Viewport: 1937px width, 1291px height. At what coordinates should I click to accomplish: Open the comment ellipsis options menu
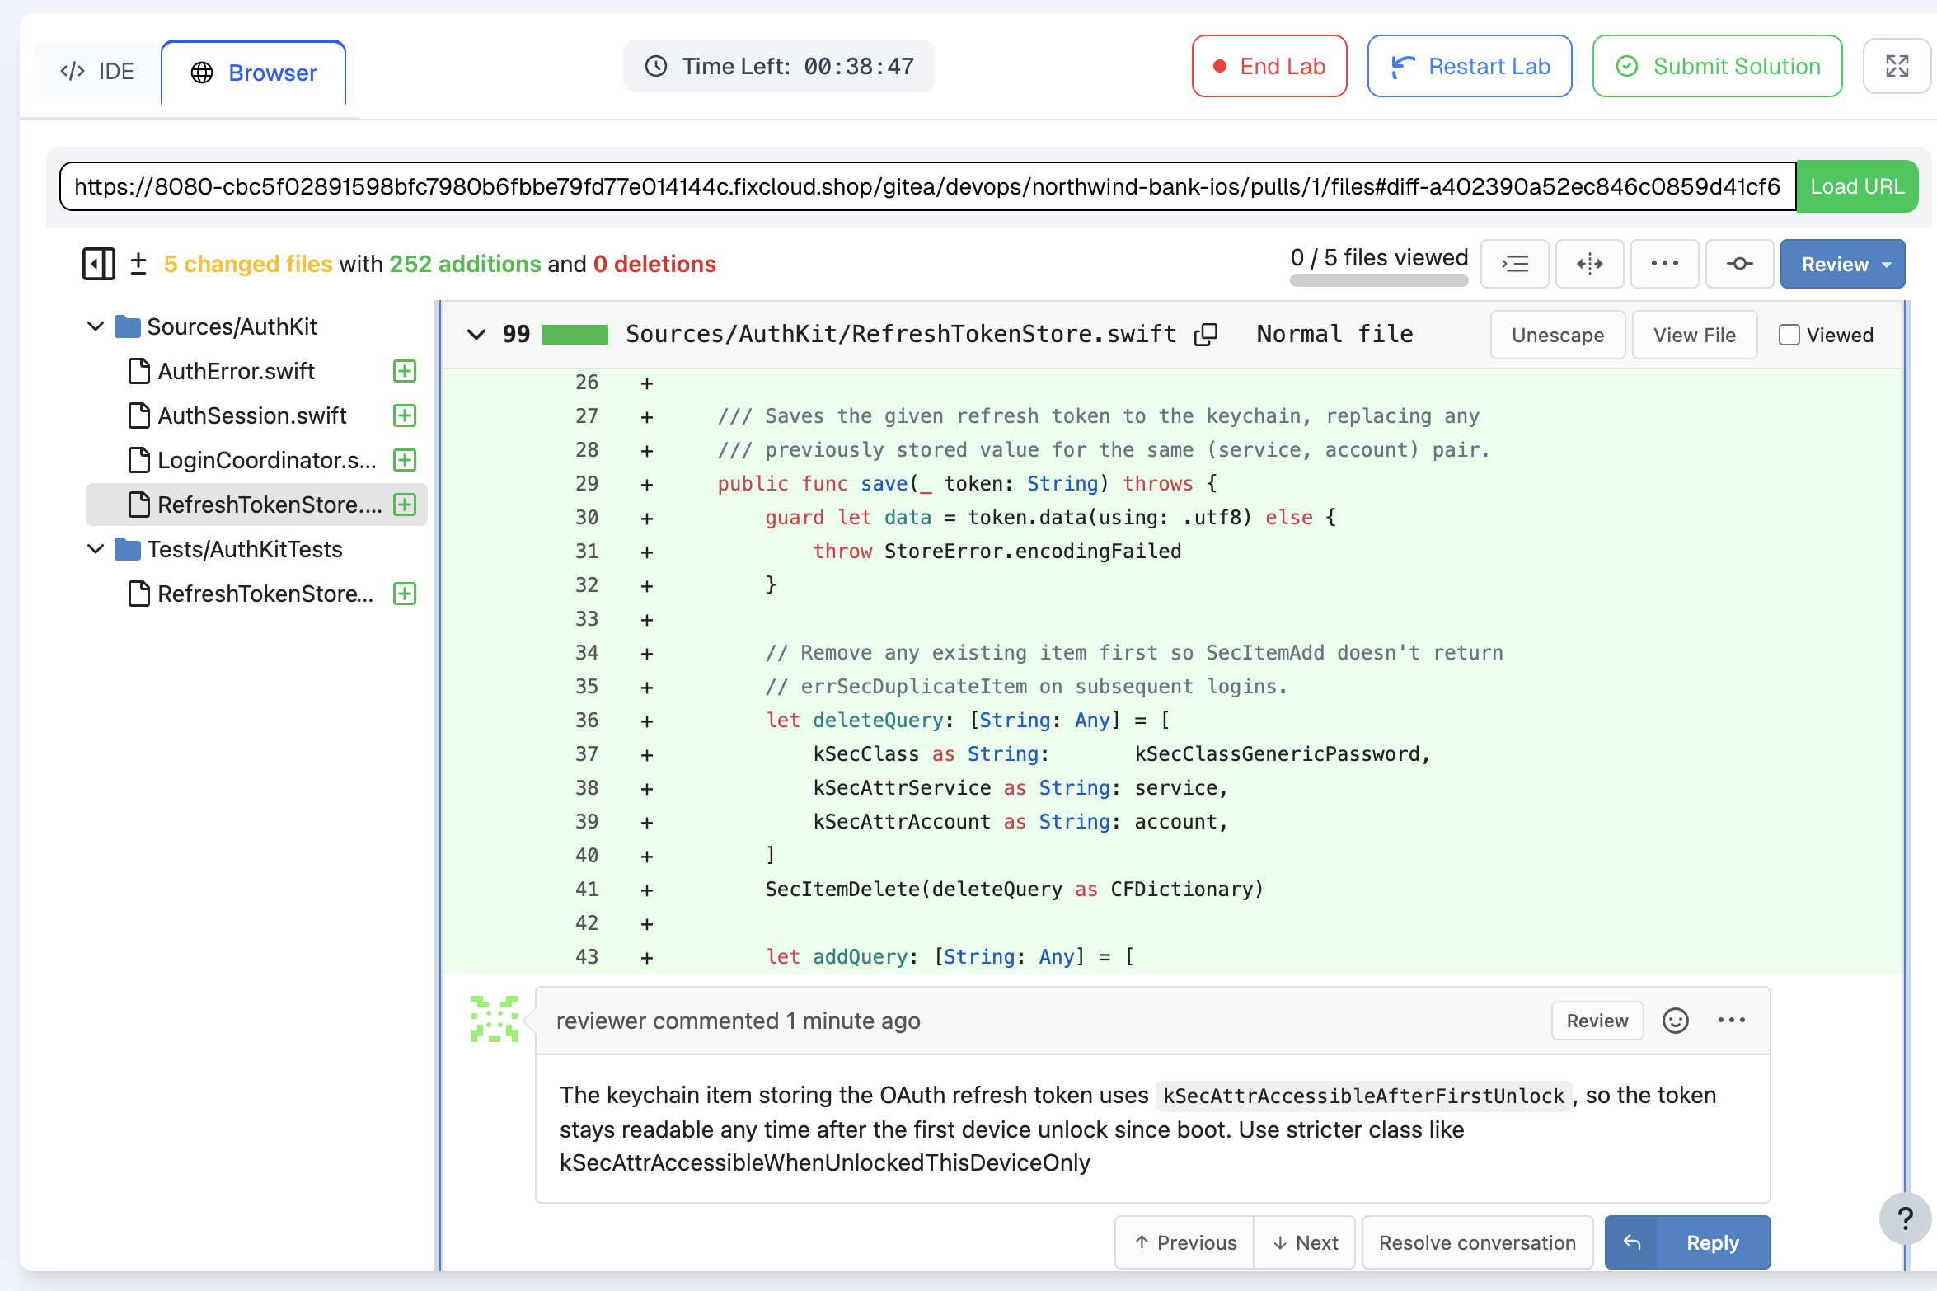coord(1732,1021)
